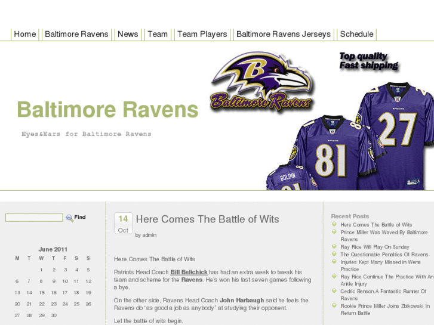Open recent post Injuries Kept Many Missed
434x325 pixels.
[381, 265]
